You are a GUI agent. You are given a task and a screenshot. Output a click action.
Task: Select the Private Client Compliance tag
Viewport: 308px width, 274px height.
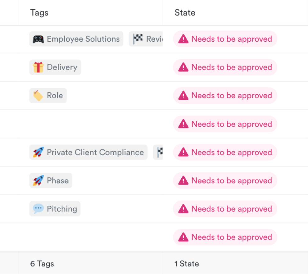tap(95, 153)
